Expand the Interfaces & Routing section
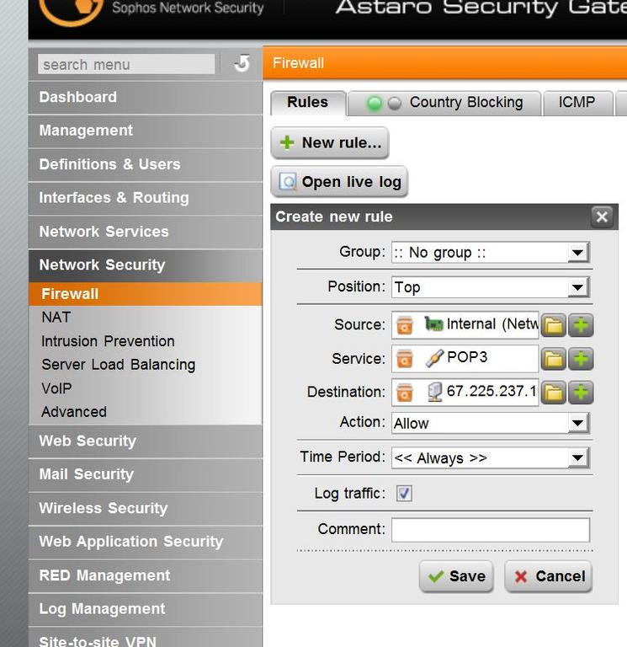This screenshot has height=647, width=627. point(145,198)
